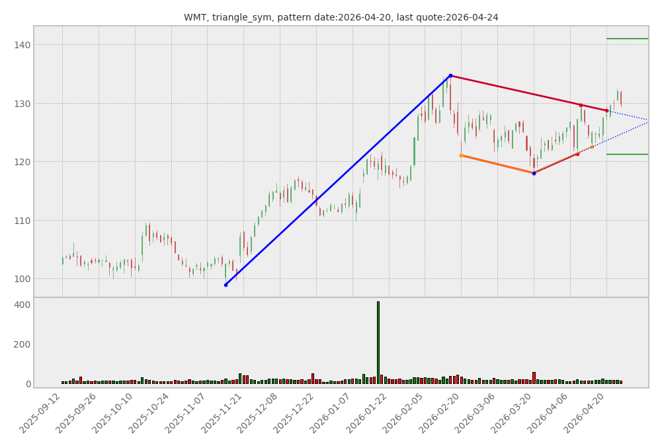Click the chart title text starting with WMT

pyautogui.click(x=341, y=18)
